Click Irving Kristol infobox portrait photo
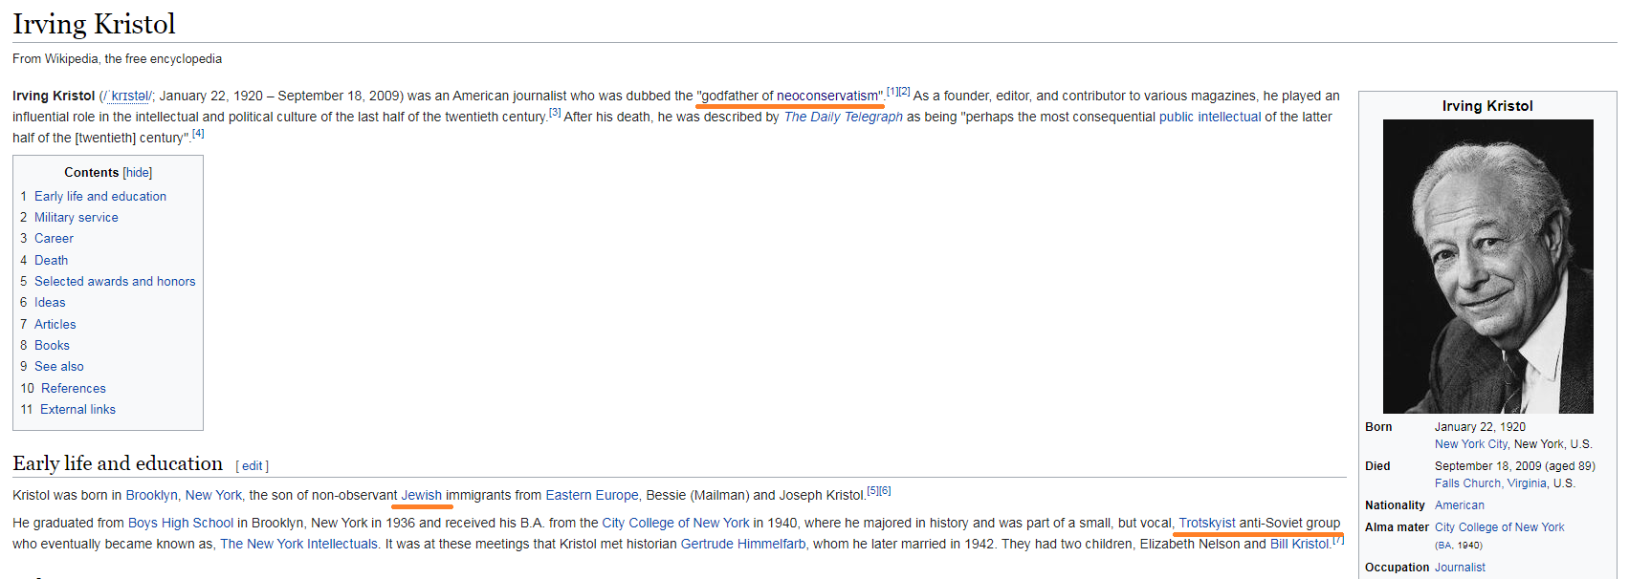Image resolution: width=1629 pixels, height=579 pixels. coord(1487,266)
